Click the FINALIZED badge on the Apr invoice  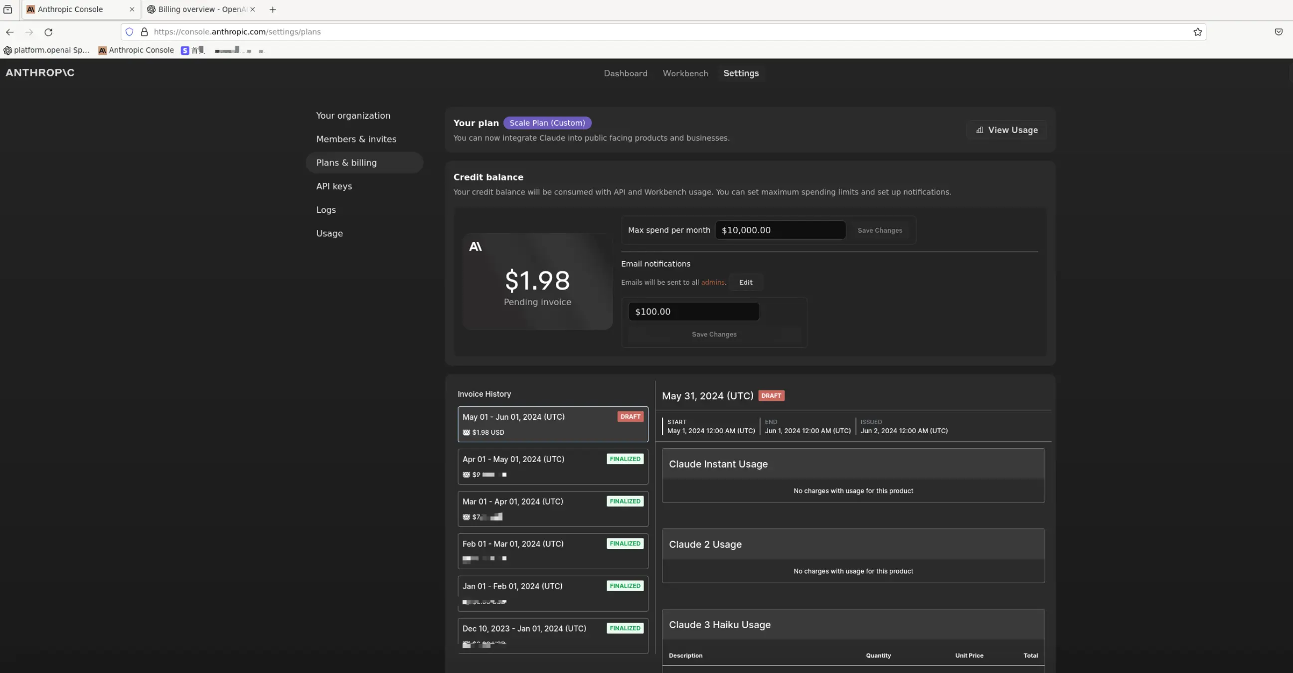tap(625, 459)
